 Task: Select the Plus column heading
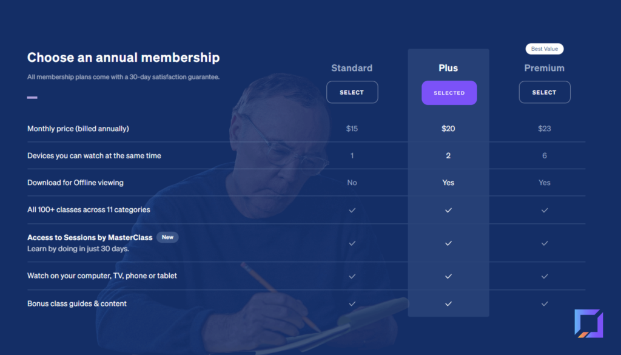click(x=448, y=68)
